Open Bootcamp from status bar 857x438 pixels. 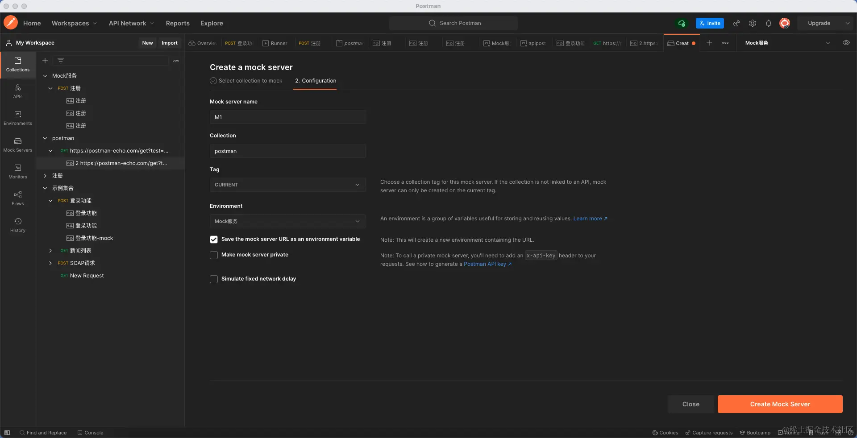(x=755, y=433)
